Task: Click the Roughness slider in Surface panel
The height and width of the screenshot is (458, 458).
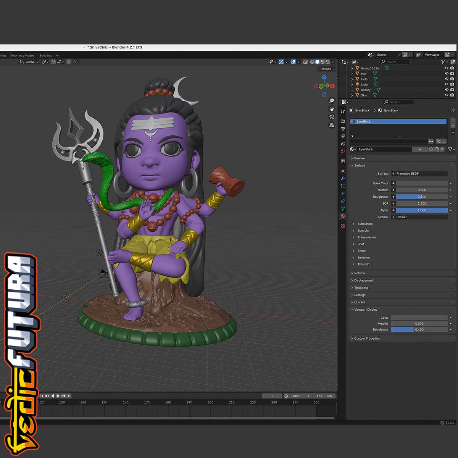Action: (x=421, y=197)
